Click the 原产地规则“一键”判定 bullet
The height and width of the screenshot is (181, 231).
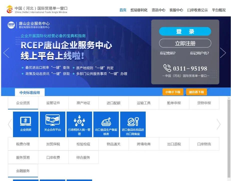(95, 68)
